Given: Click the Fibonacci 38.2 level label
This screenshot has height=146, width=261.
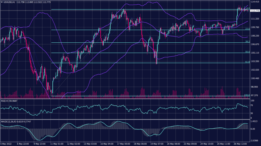Looking at the screenshot, I should coord(247,41).
